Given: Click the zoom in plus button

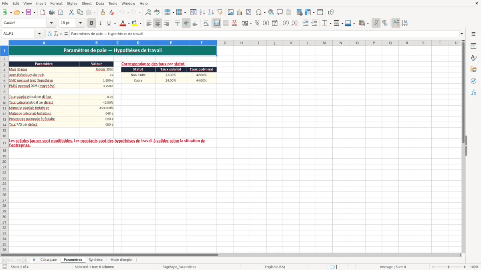Looking at the screenshot, I should click(x=465, y=267).
